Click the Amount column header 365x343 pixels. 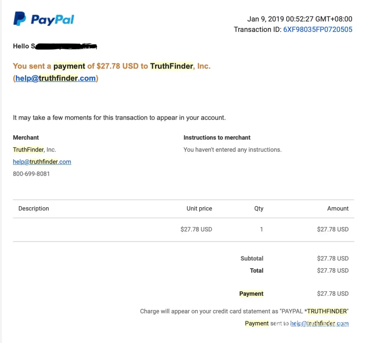pyautogui.click(x=338, y=209)
